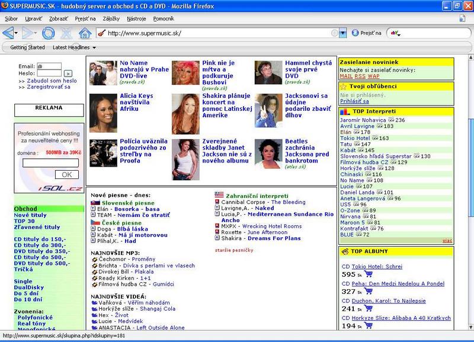Open the Getting Started bookmark
The width and height of the screenshot is (474, 342).
click(x=27, y=47)
